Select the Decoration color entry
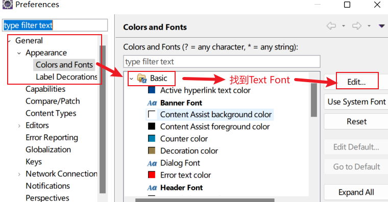The width and height of the screenshot is (388, 202). pyautogui.click(x=189, y=151)
